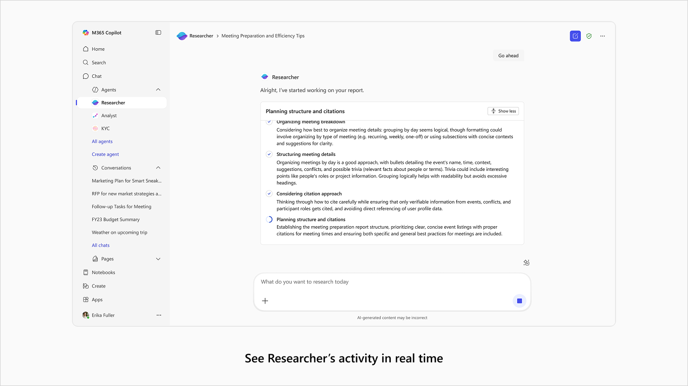
Task: Click Researcher breadcrumb label
Action: 201,36
